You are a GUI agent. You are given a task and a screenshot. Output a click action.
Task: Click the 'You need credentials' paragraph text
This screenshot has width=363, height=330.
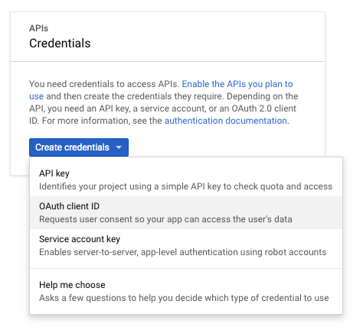(x=163, y=102)
